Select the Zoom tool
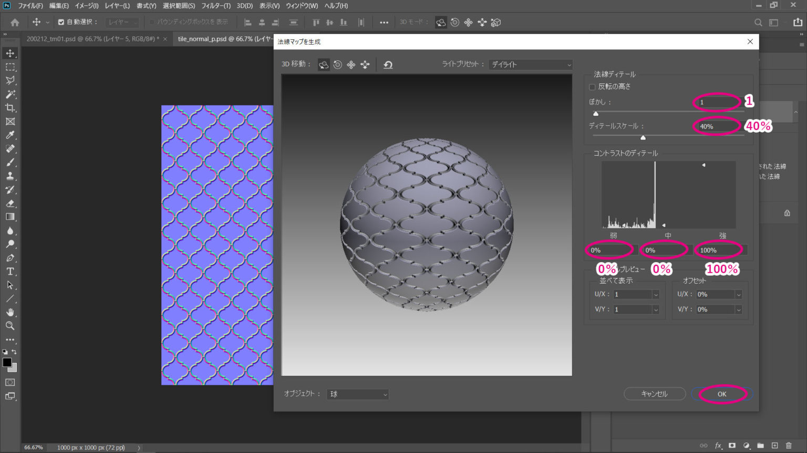This screenshot has height=453, width=807. [11, 326]
